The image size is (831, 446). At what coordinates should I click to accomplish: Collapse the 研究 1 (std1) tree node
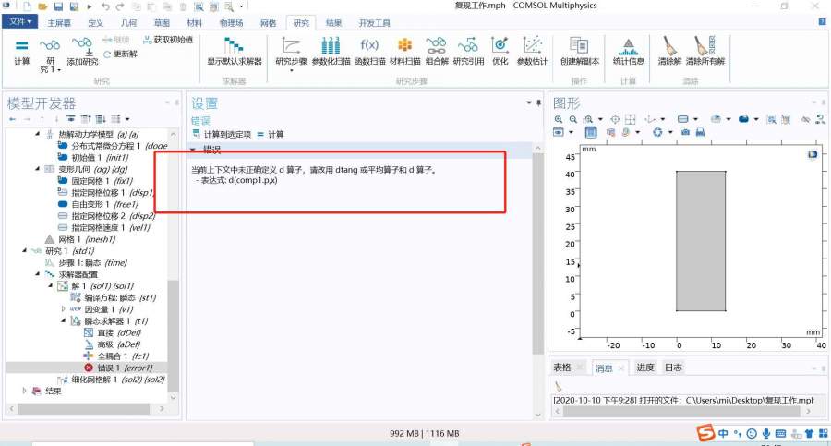25,250
